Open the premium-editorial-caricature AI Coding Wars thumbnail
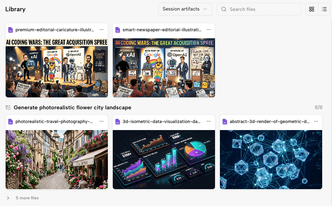 click(x=57, y=68)
